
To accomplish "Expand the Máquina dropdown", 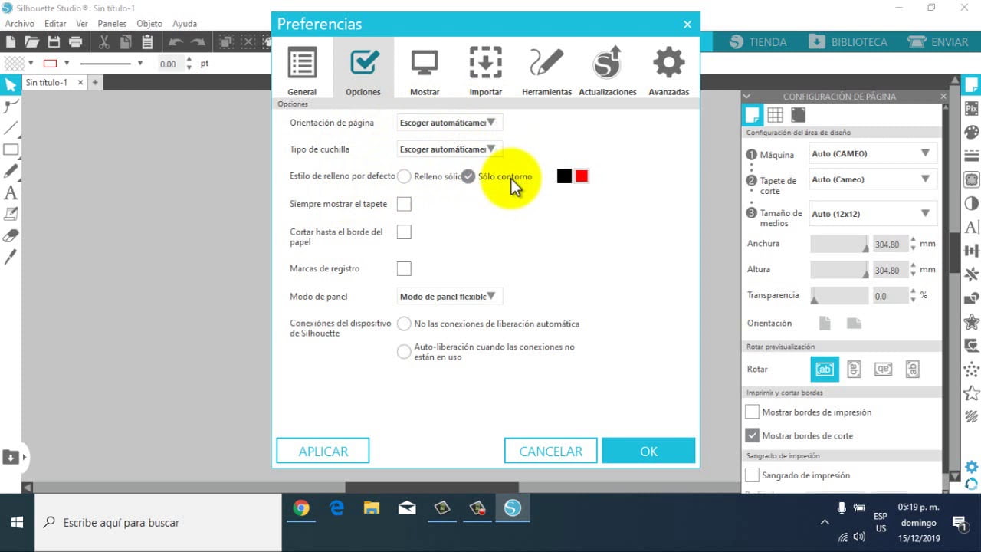I will tap(872, 154).
